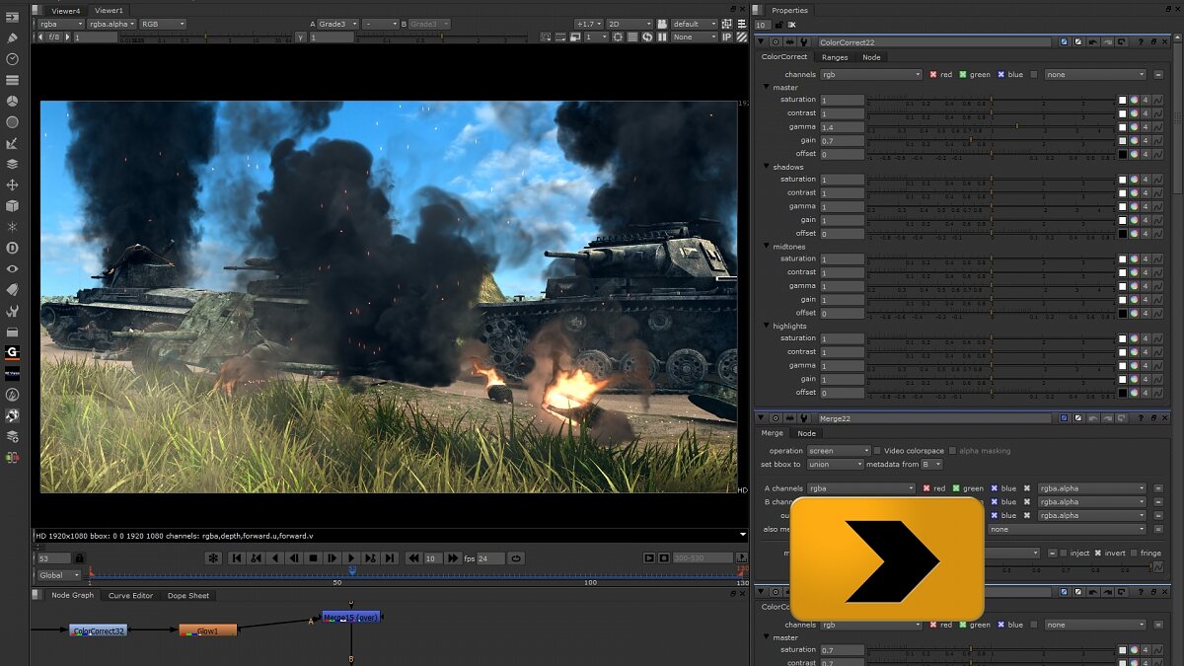Select the ColorCorrect32 node in Node Graph
The height and width of the screenshot is (666, 1184).
click(99, 630)
